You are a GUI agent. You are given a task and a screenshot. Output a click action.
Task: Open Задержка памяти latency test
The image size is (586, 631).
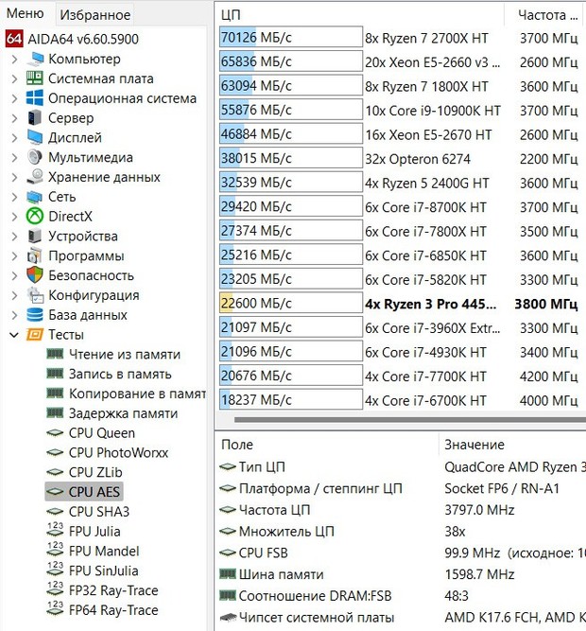pos(124,413)
